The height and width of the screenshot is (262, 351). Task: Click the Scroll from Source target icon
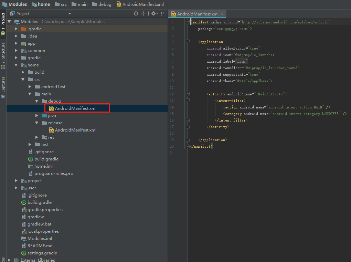click(x=136, y=14)
